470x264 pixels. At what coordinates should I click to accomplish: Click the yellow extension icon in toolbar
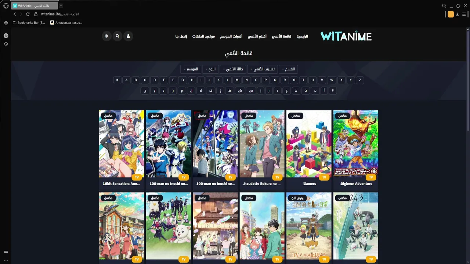[x=451, y=14]
